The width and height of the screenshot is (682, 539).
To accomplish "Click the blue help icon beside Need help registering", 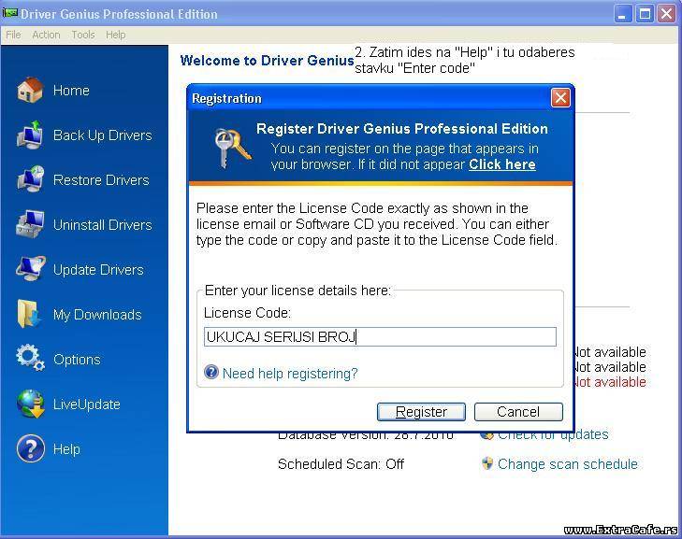I will [211, 374].
